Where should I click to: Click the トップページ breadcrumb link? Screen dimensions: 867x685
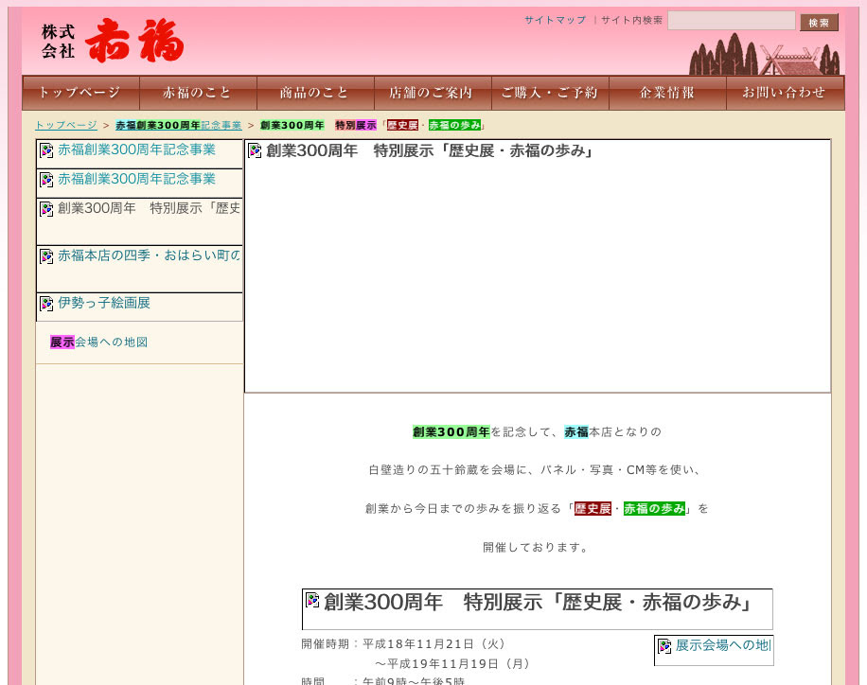pos(66,126)
